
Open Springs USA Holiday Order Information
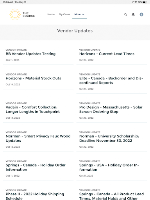tap(109, 167)
